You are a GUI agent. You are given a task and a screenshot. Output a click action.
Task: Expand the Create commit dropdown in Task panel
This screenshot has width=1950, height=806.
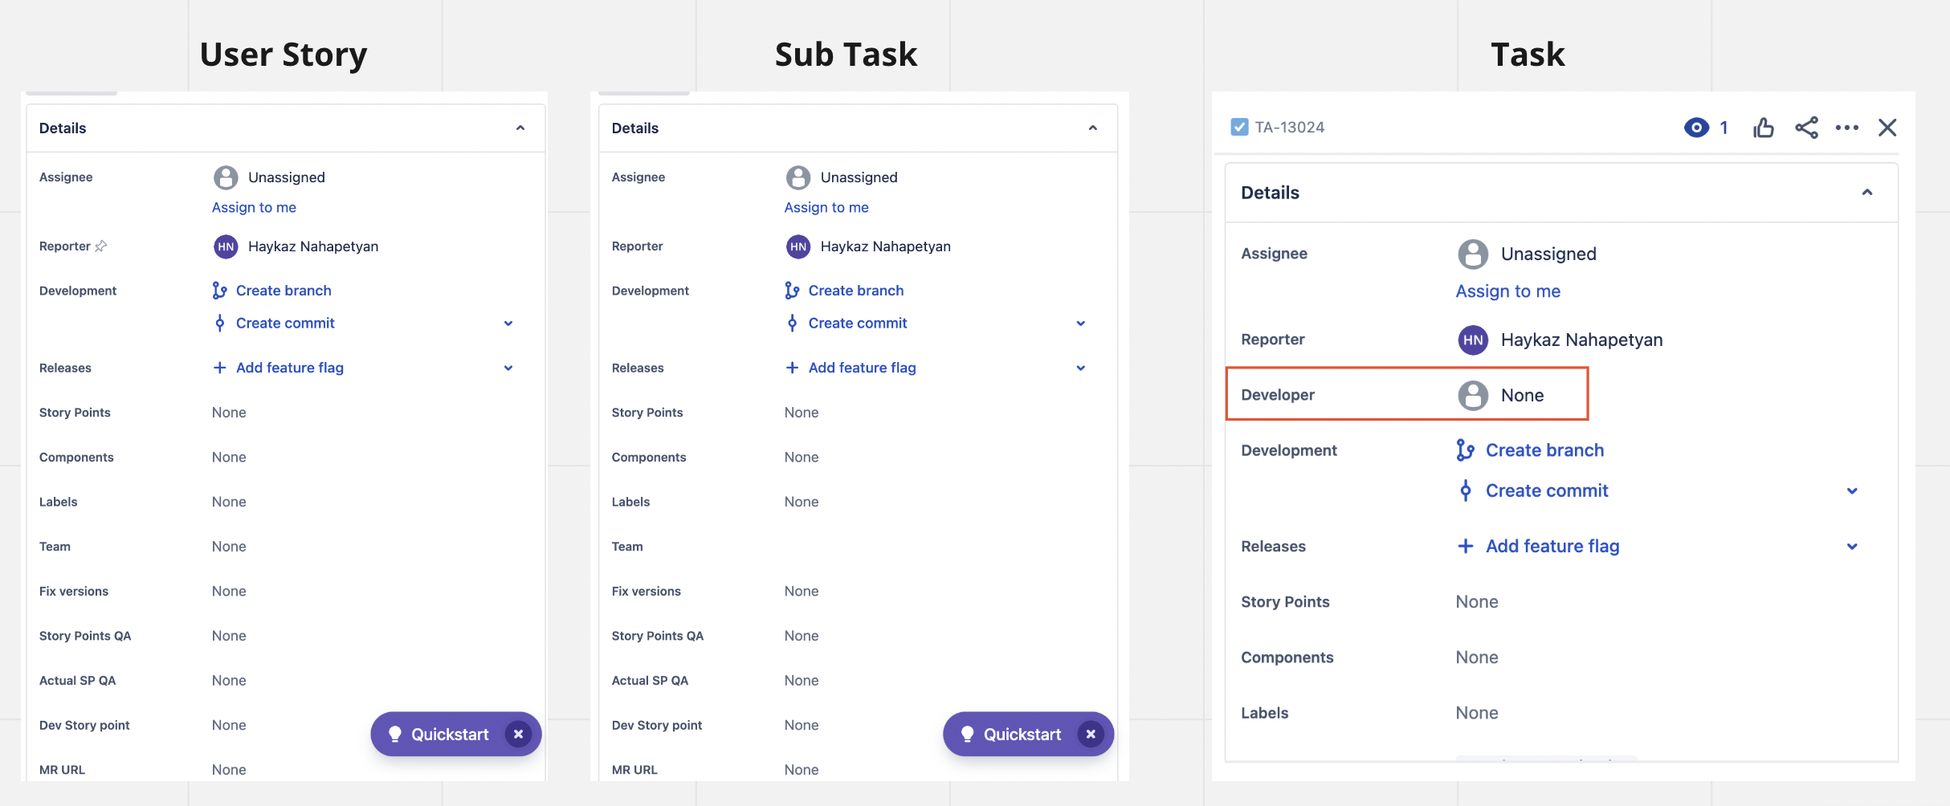click(x=1852, y=491)
